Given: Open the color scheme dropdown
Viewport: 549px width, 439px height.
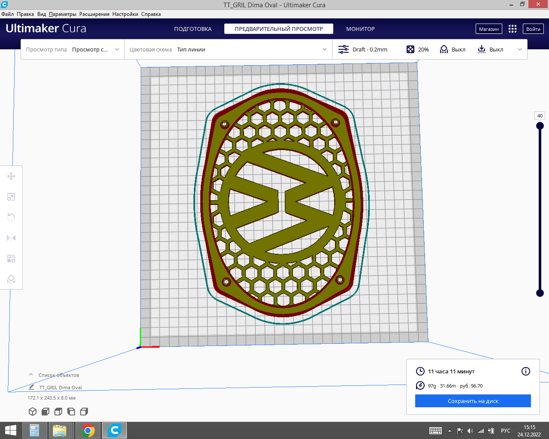Looking at the screenshot, I should tap(228, 49).
